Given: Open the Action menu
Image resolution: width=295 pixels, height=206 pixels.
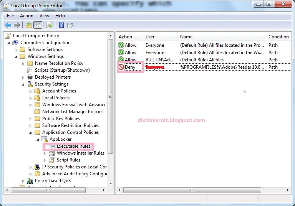Looking at the screenshot, I should click(x=27, y=16).
